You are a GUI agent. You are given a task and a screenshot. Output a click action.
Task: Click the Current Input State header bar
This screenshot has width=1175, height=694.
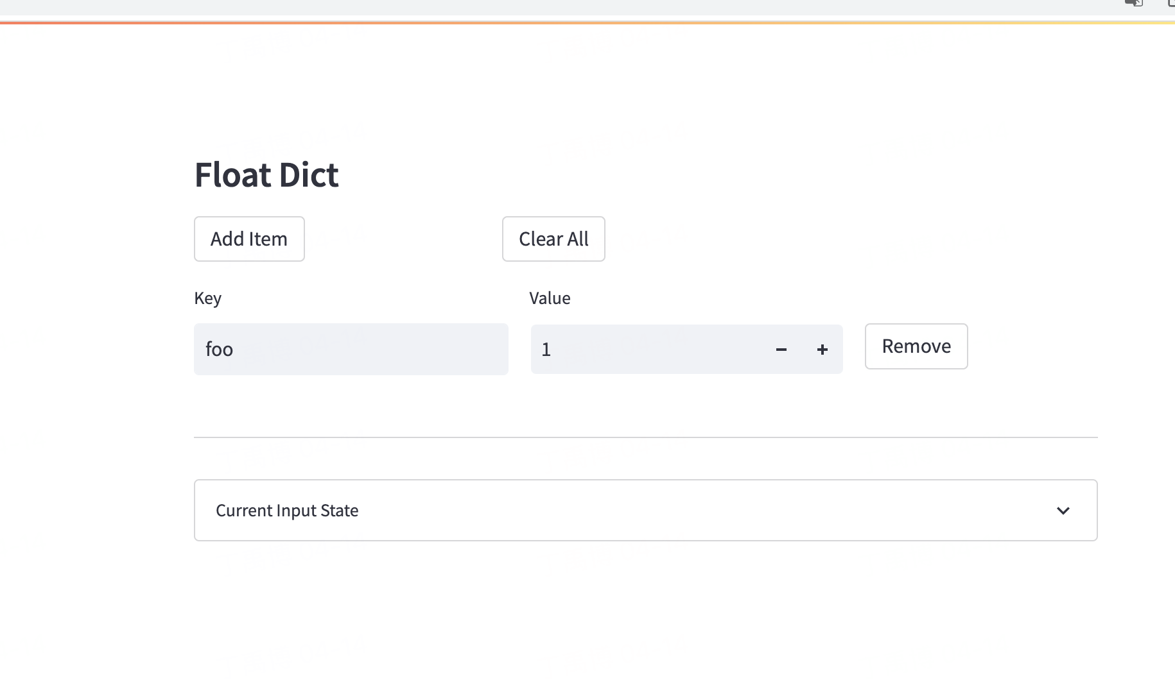click(x=645, y=511)
